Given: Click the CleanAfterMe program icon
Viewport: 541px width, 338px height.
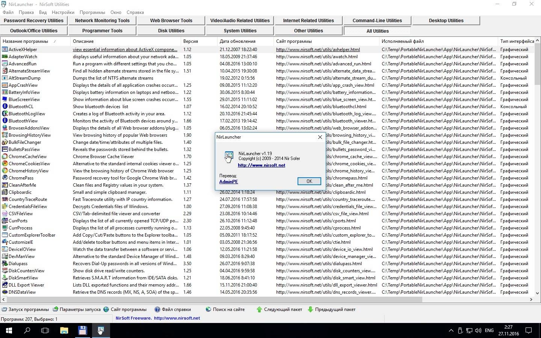Looking at the screenshot, I should pos(5,185).
